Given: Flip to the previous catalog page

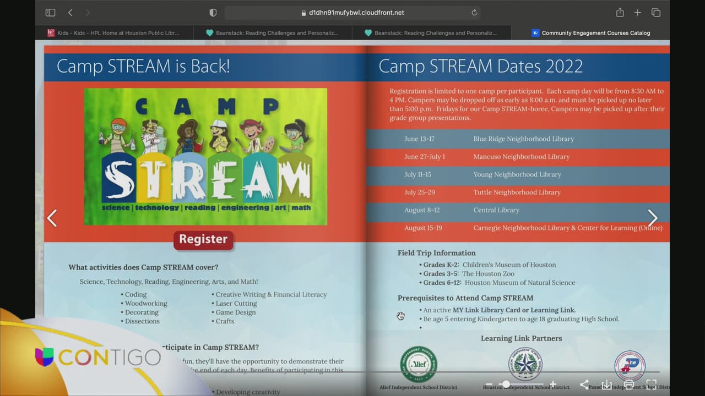Looking at the screenshot, I should point(52,218).
